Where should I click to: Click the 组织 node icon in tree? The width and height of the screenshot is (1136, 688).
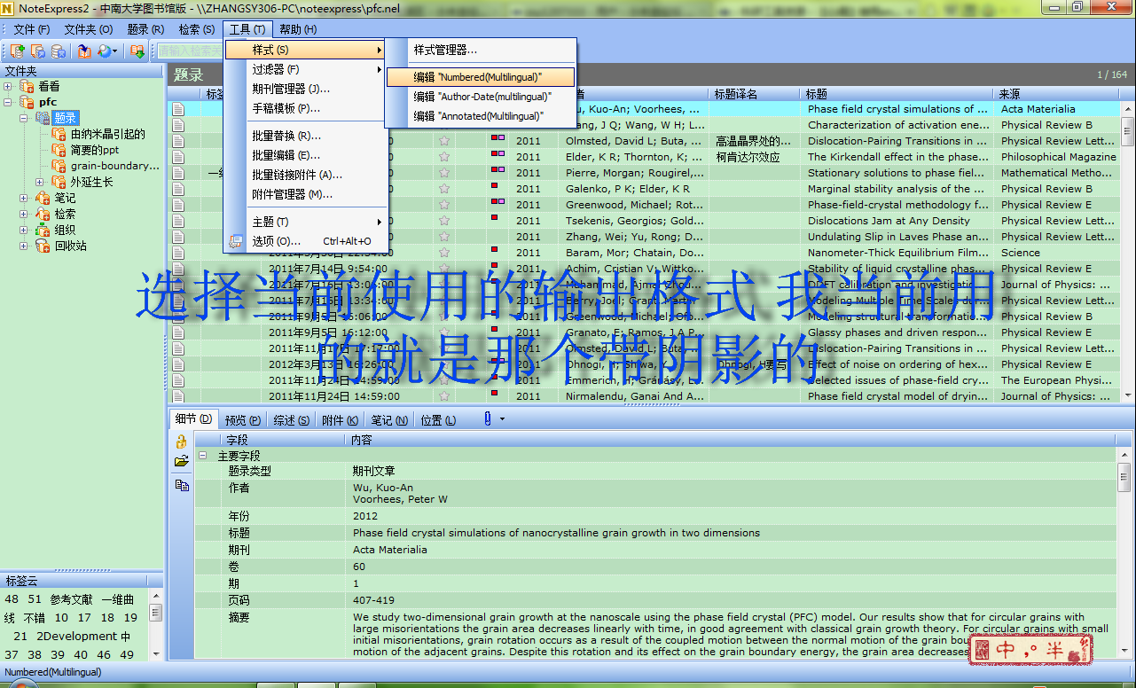point(43,231)
